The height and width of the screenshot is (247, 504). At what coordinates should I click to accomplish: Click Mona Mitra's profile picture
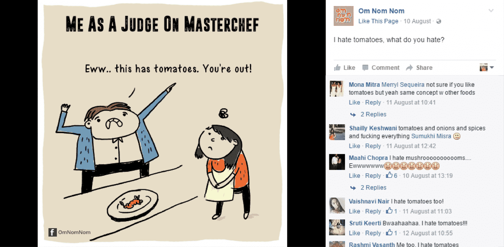[x=336, y=89]
